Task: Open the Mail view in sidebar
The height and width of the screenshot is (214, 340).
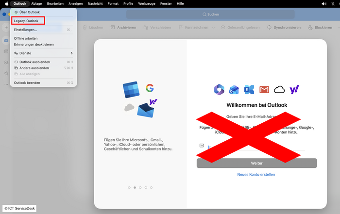Action: [x=6, y=40]
